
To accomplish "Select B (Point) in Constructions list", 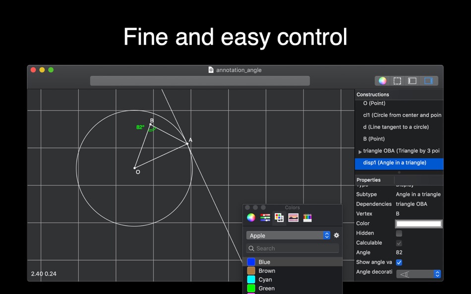I will click(399, 139).
